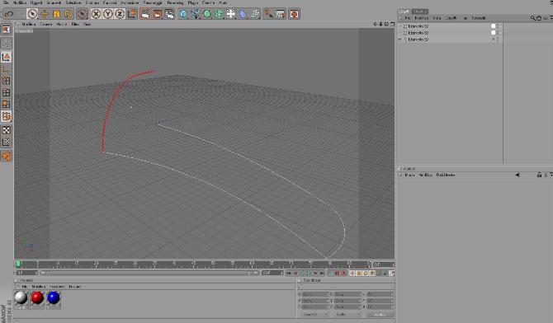This screenshot has height=323, width=553.
Task: Open the Selezione menu
Action: click(x=73, y=2)
